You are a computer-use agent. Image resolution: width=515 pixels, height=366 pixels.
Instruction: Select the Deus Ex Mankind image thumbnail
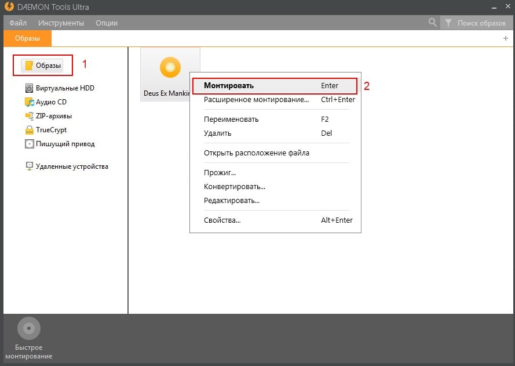(170, 68)
